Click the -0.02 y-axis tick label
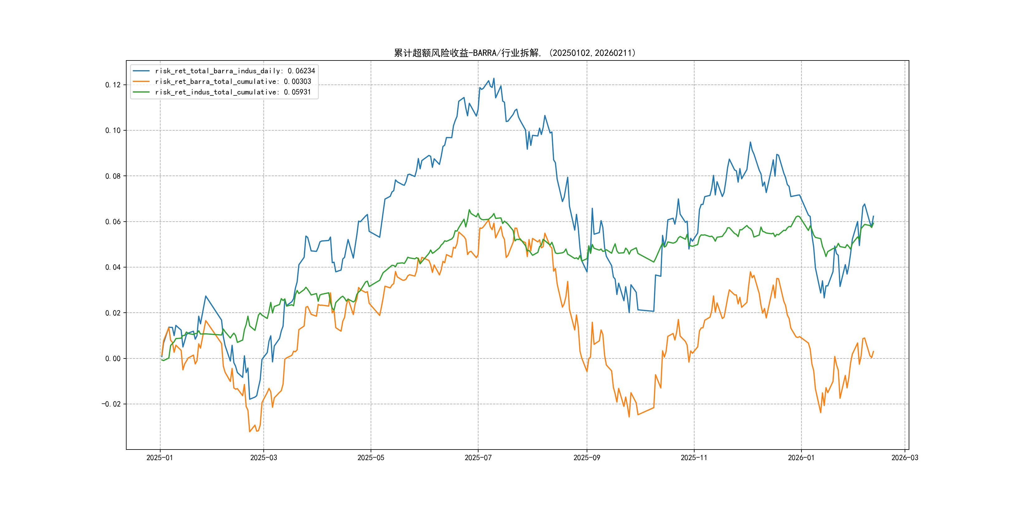The image size is (1010, 505). coord(111,404)
